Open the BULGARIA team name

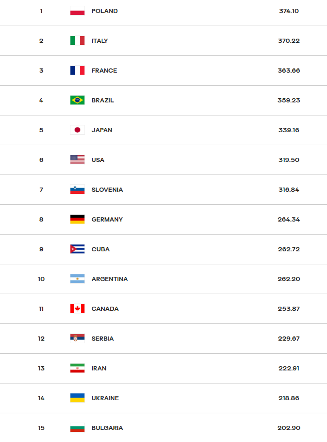click(107, 428)
